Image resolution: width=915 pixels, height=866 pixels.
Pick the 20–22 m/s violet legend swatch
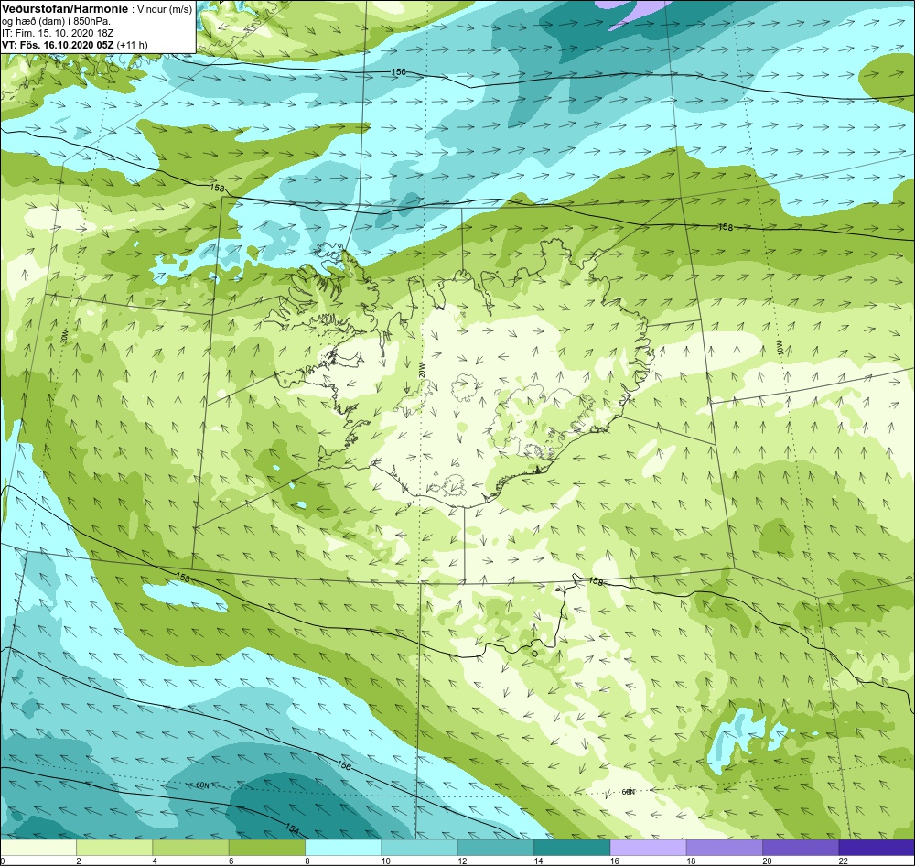coord(801,847)
